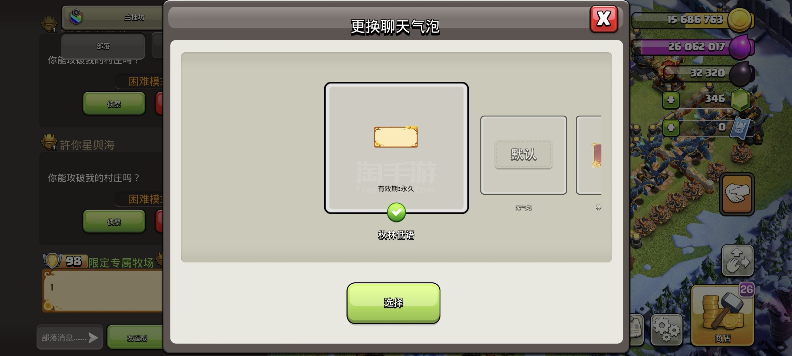Select the 默认 no-bubble option

523,155
